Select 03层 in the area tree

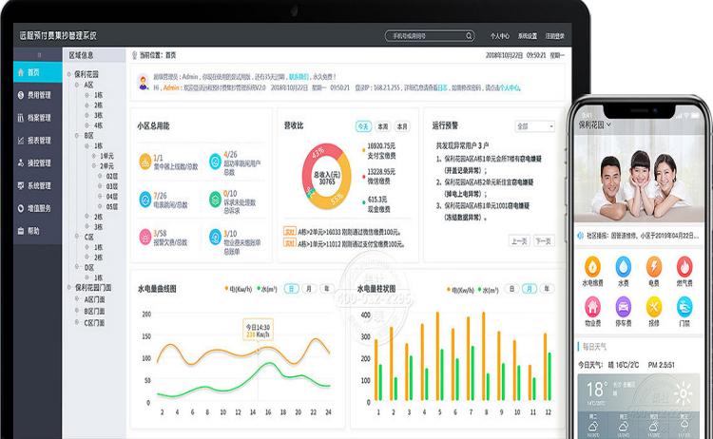(x=112, y=186)
